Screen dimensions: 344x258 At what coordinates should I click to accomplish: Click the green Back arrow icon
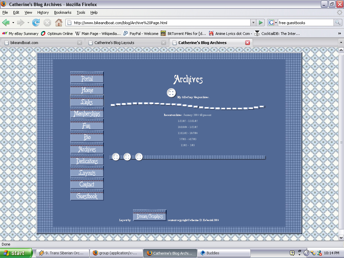point(6,23)
